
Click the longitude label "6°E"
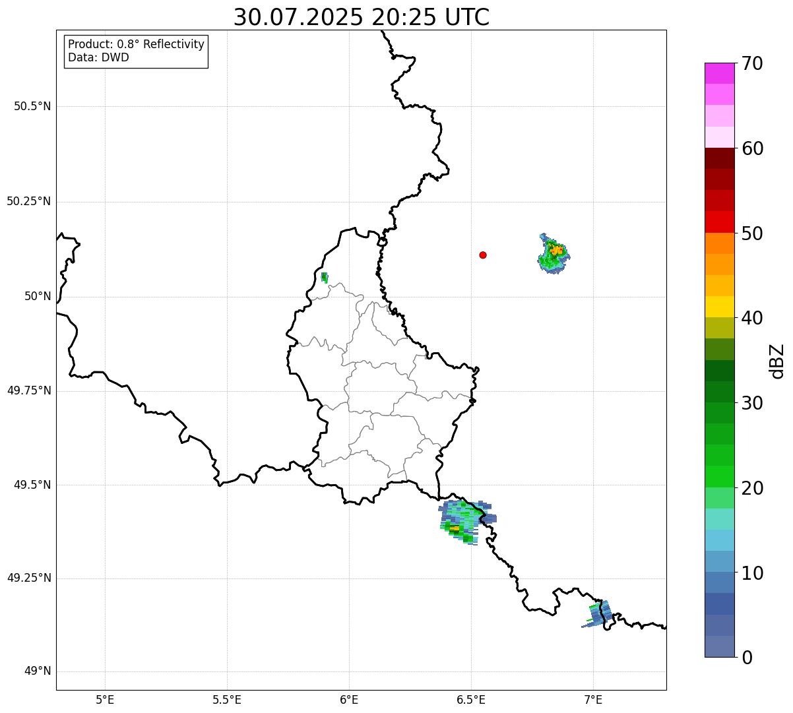tap(349, 700)
